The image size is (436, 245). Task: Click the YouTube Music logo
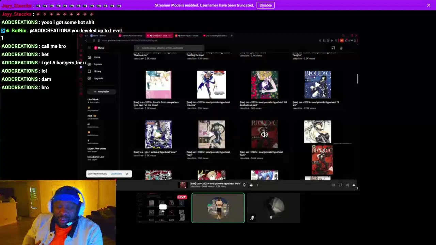[99, 48]
